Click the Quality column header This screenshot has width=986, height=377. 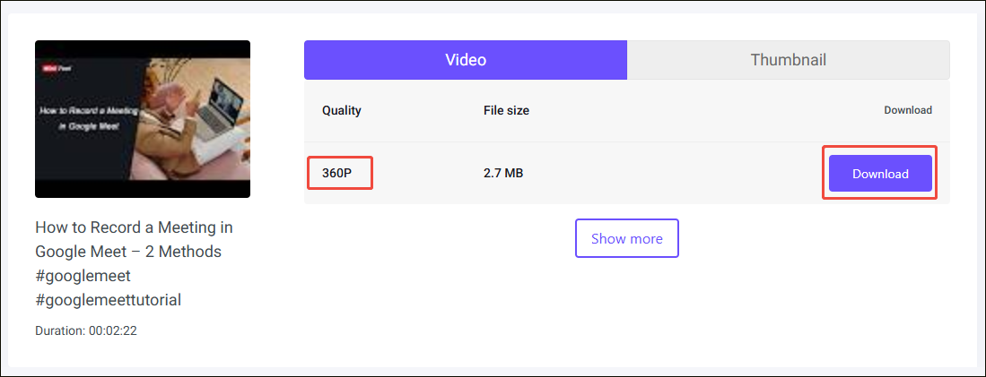(x=342, y=110)
